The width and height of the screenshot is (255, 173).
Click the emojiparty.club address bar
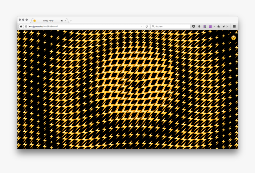click(83, 27)
